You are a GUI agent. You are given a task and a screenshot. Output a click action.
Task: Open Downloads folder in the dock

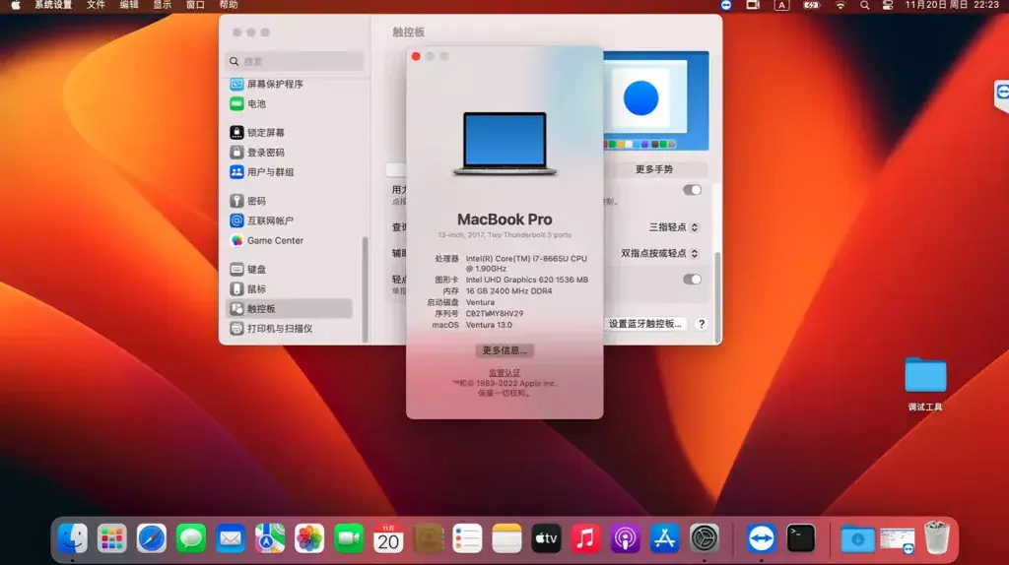858,538
